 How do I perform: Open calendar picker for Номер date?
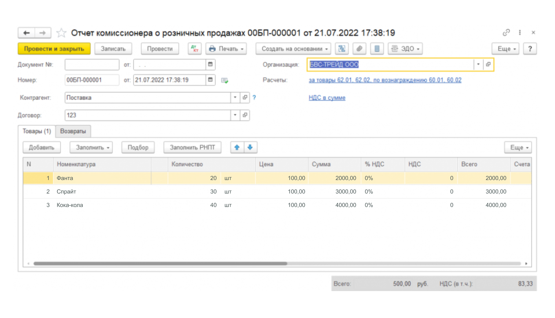point(211,80)
